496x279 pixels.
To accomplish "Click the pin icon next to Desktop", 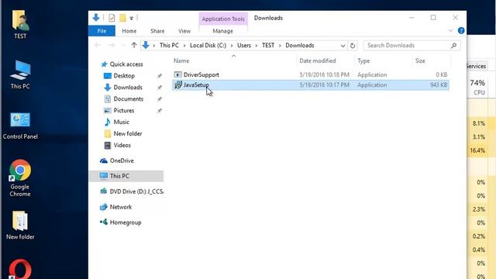I will point(160,76).
